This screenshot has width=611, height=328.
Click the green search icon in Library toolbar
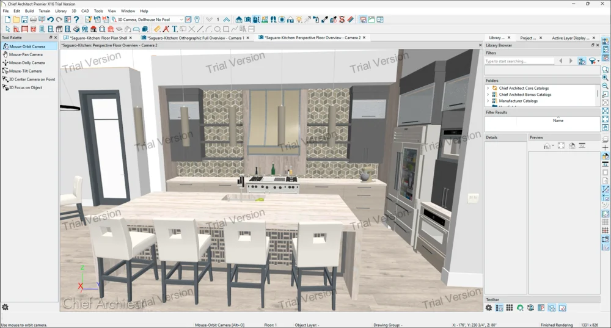coord(520,308)
